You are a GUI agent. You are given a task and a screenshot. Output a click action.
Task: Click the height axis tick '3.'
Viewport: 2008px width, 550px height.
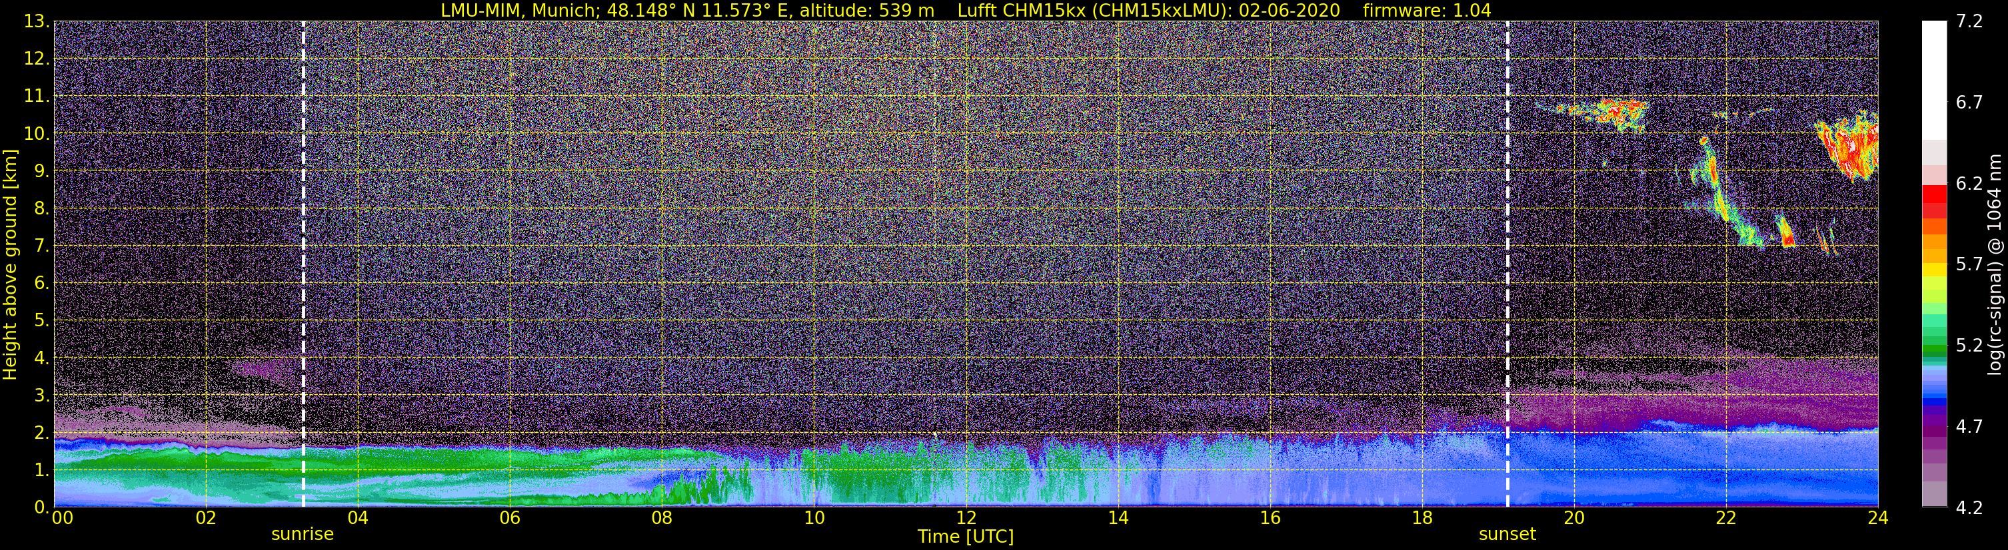pyautogui.click(x=41, y=396)
